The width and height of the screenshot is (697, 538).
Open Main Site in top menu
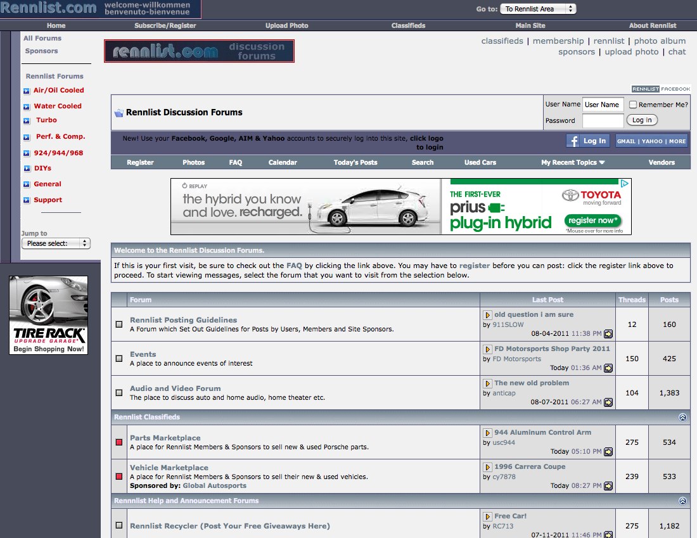530,26
